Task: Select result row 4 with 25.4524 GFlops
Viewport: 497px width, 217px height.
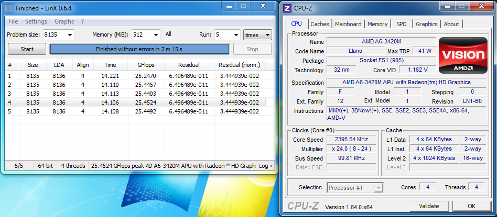Action: (135, 102)
